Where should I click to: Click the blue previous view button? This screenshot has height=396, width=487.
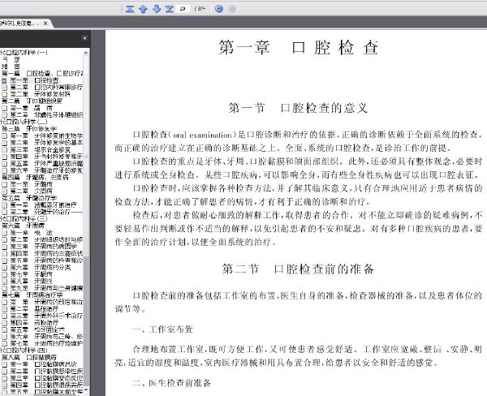(x=219, y=9)
